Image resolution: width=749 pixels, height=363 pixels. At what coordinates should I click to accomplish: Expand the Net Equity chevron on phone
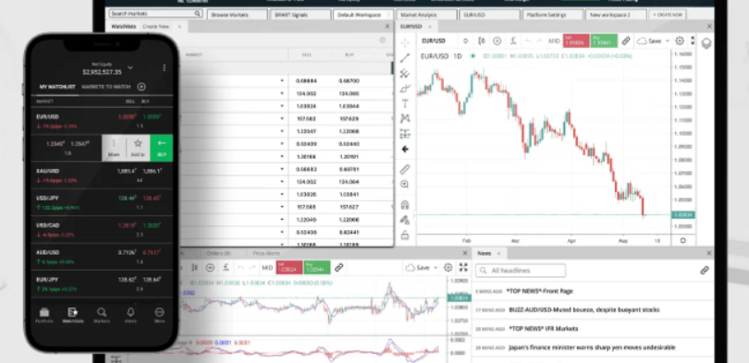[x=130, y=67]
